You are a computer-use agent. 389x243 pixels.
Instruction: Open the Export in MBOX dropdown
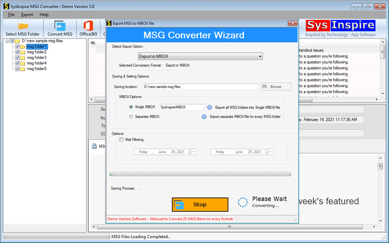(x=200, y=56)
